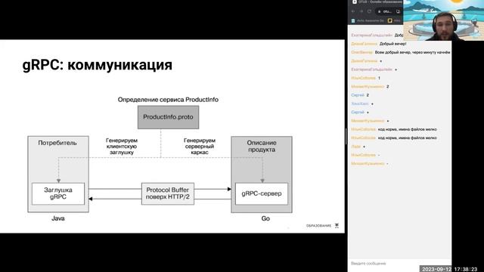Image resolution: width=484 pixels, height=272 pixels.
Task: Click the Go label under the server box
Action: pos(265,218)
